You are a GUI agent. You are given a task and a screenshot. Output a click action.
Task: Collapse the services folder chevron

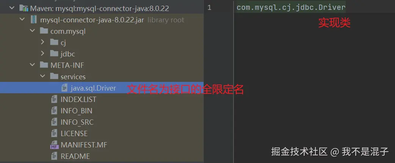(x=42, y=76)
